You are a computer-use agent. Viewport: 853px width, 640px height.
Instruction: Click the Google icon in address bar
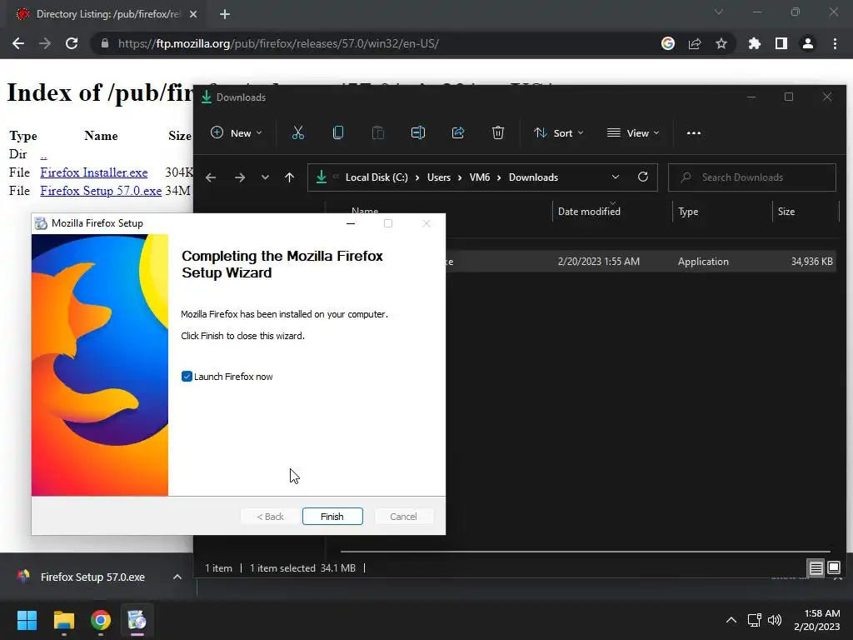pyautogui.click(x=668, y=43)
